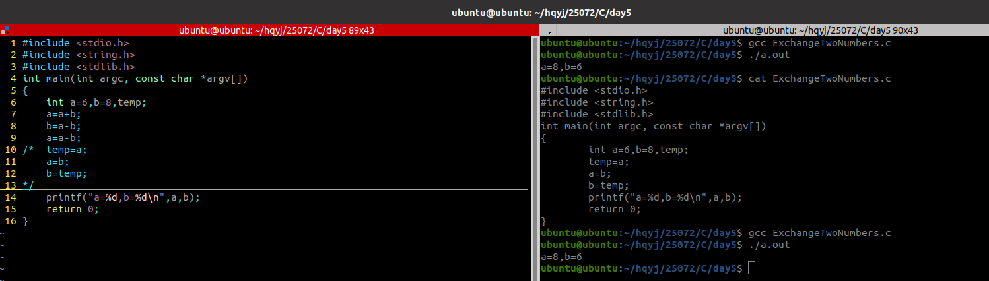This screenshot has height=281, width=989.
Task: Click the commented 'temp=a;' on vim line 10
Action: (67, 150)
